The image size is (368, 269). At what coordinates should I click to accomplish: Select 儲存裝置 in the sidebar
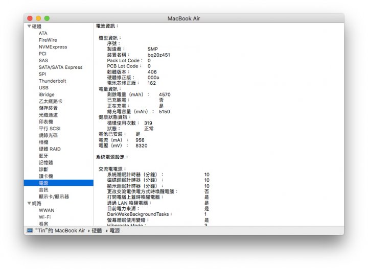coord(48,108)
